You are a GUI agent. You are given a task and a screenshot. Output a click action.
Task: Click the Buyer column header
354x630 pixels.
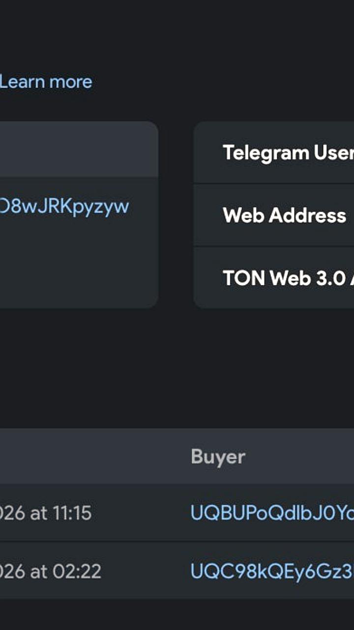click(x=218, y=457)
